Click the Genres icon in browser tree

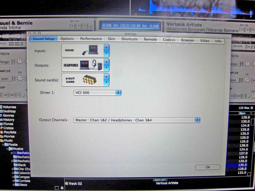[x=1, y=116]
